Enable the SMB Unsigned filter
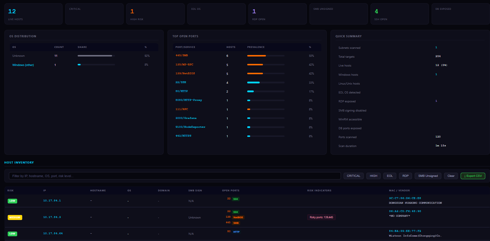 click(x=428, y=176)
